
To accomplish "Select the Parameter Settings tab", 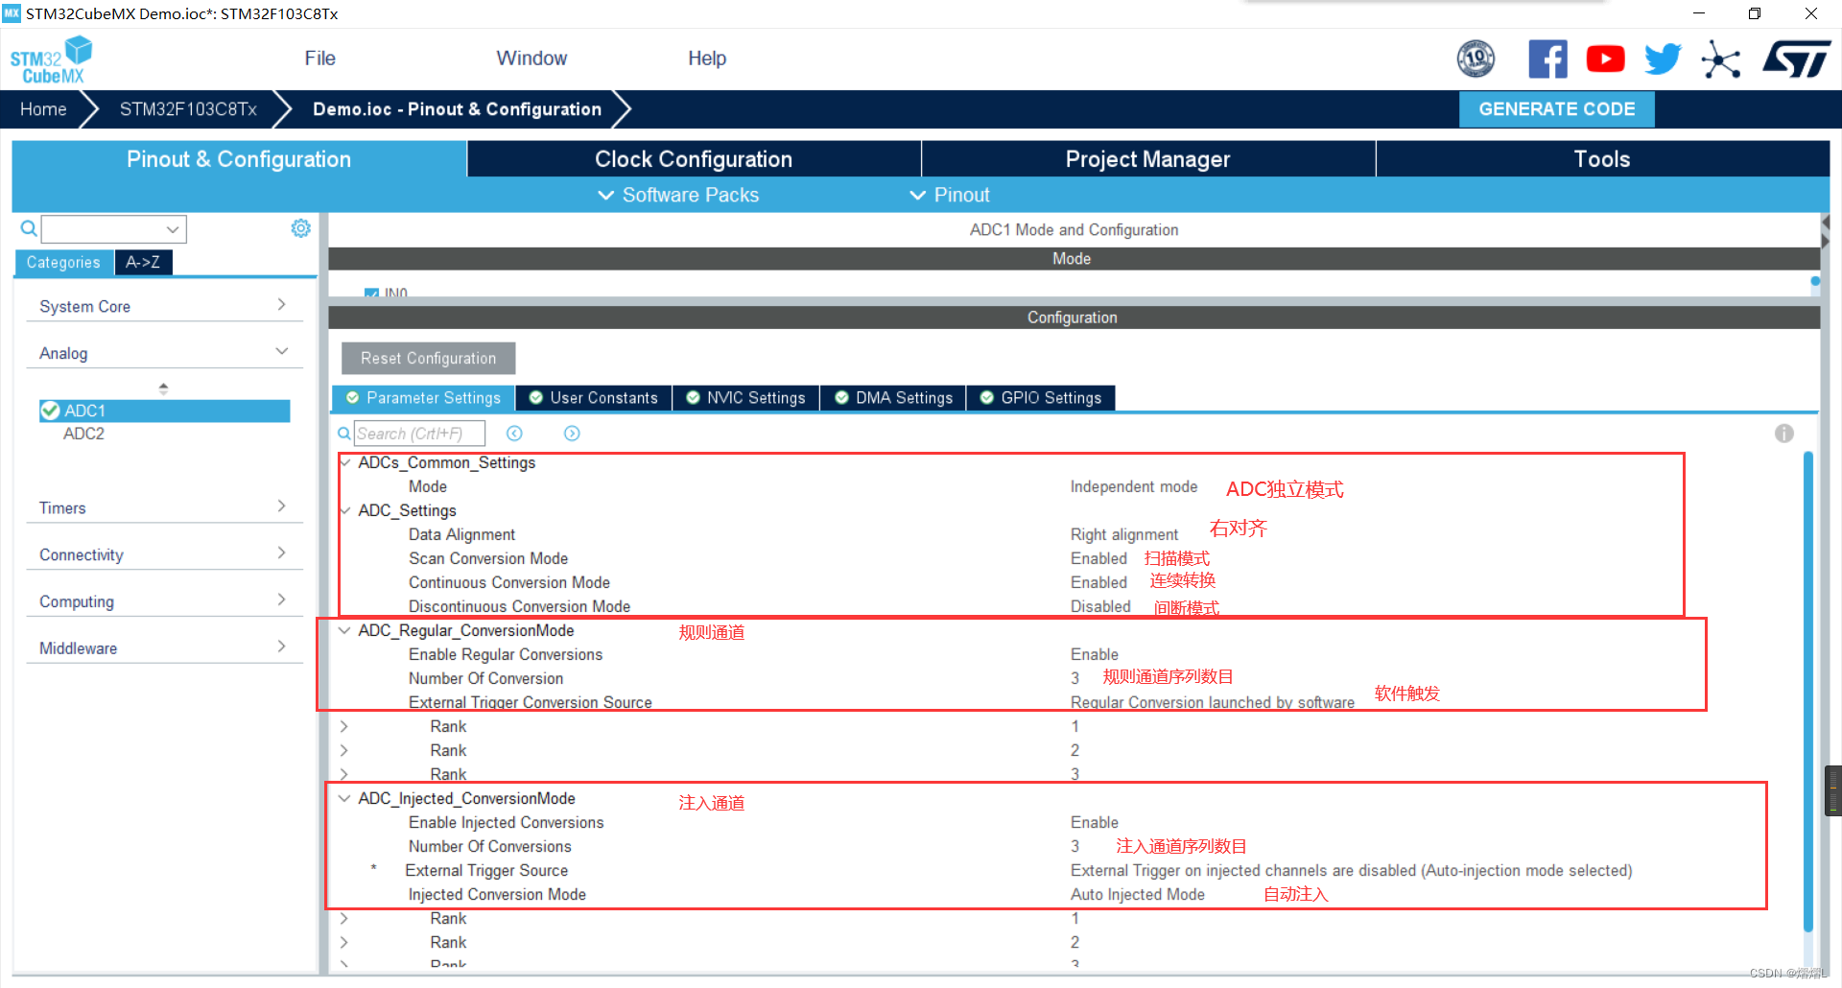I will coord(423,398).
